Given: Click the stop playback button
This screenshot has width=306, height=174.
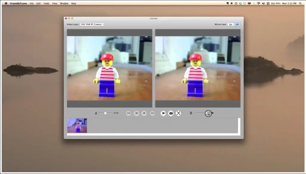Looking at the screenshot, I should (144, 113).
